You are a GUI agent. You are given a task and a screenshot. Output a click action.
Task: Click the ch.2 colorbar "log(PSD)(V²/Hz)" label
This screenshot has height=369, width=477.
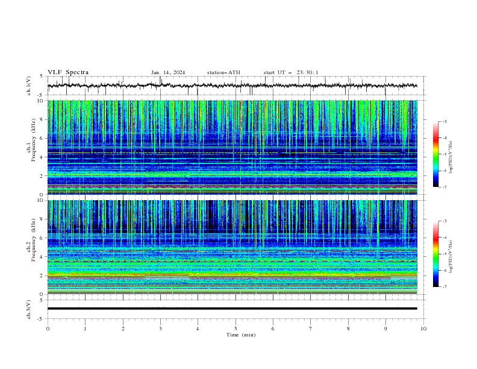coord(451,257)
